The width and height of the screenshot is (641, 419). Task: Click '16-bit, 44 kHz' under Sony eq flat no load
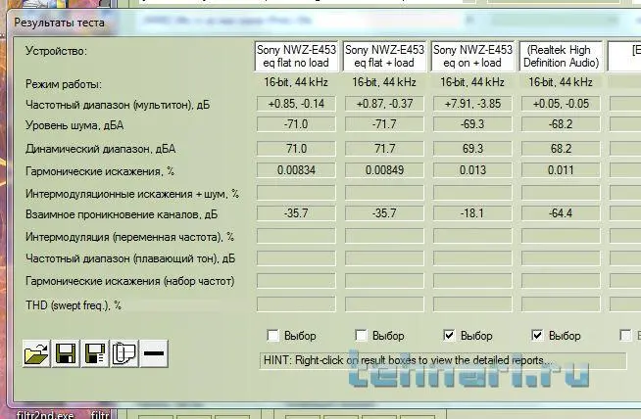(x=296, y=82)
